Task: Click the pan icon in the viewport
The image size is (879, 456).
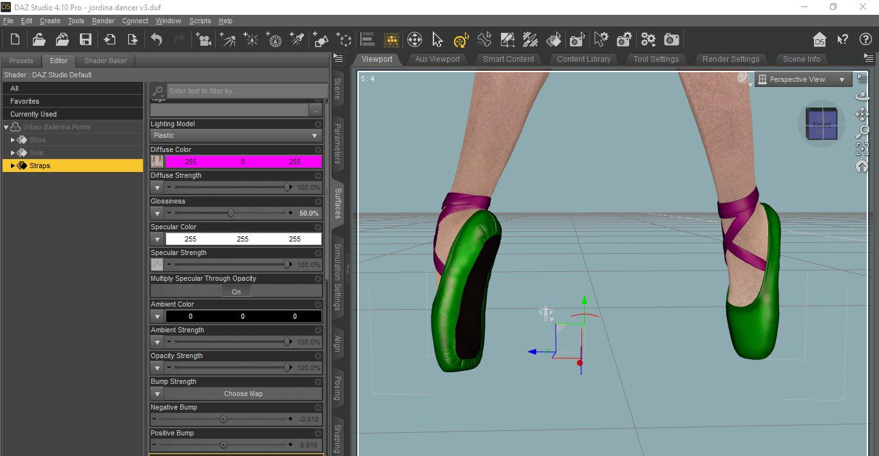Action: click(x=862, y=114)
